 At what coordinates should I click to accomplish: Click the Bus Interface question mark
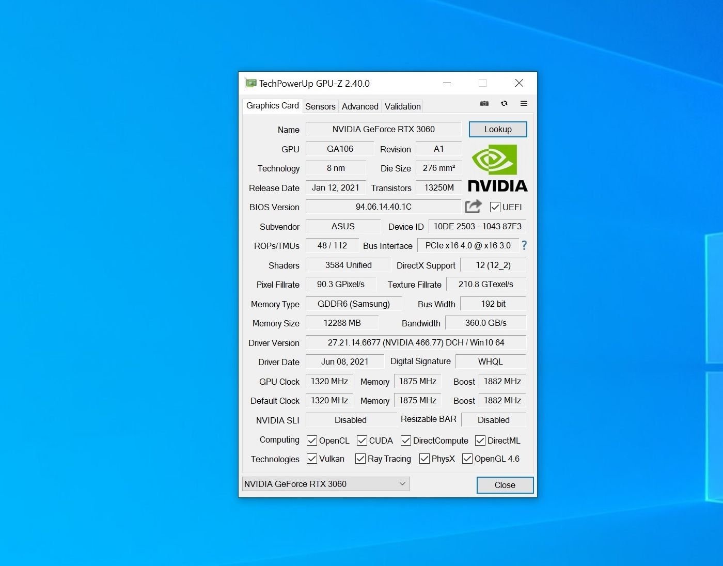pyautogui.click(x=524, y=245)
